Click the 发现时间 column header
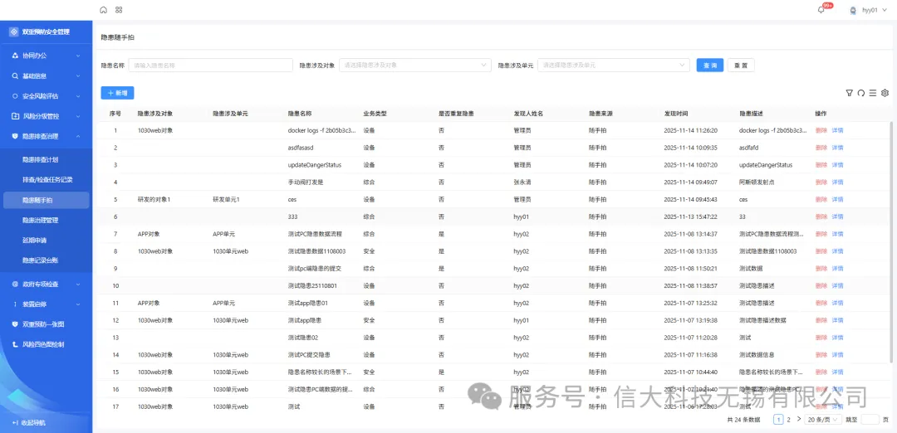This screenshot has height=433, width=897. [676, 114]
